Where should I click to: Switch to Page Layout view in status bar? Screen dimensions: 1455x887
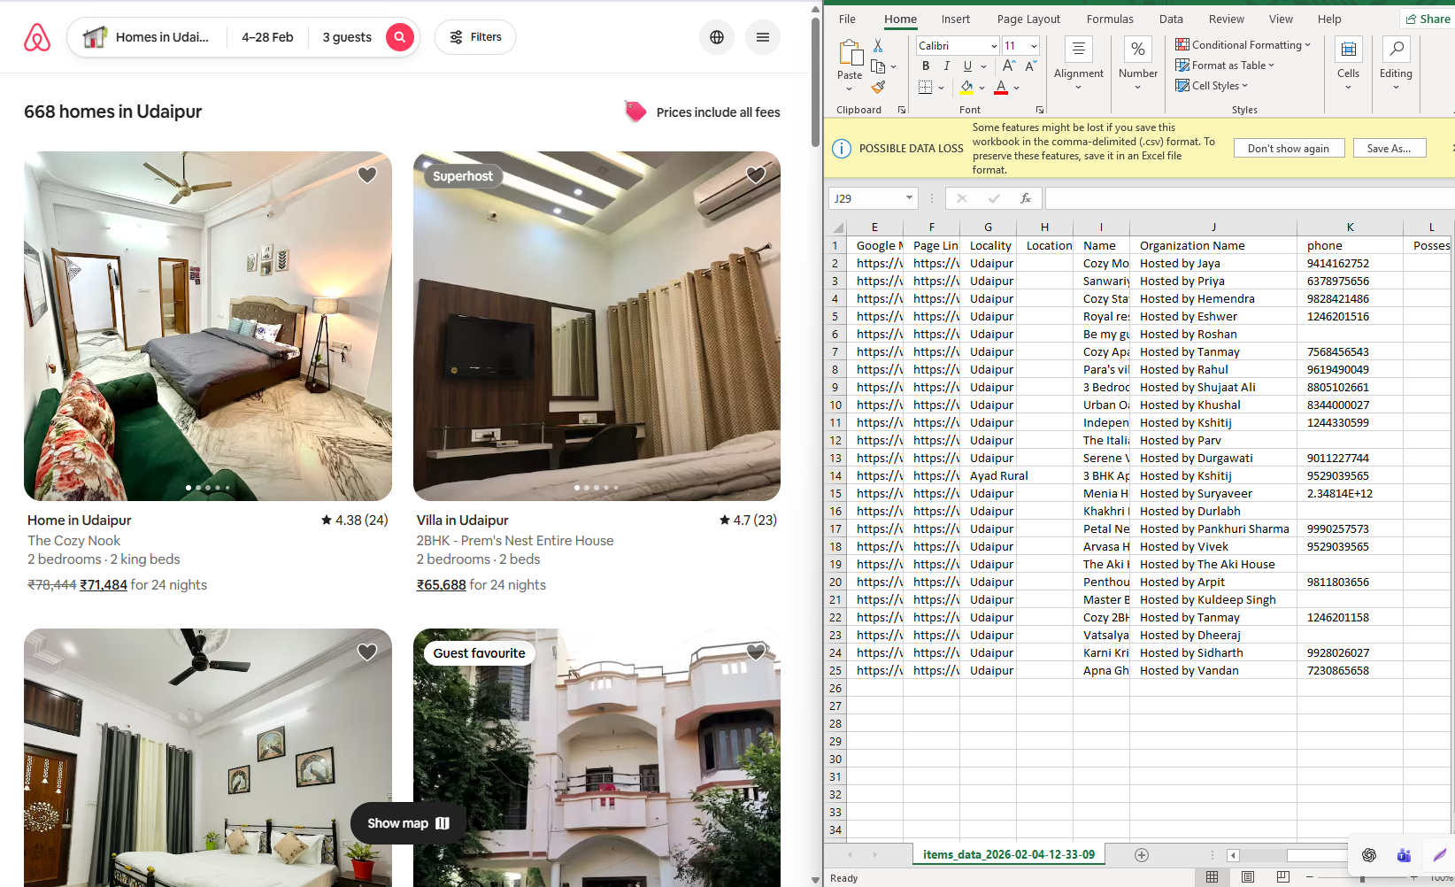(1248, 876)
